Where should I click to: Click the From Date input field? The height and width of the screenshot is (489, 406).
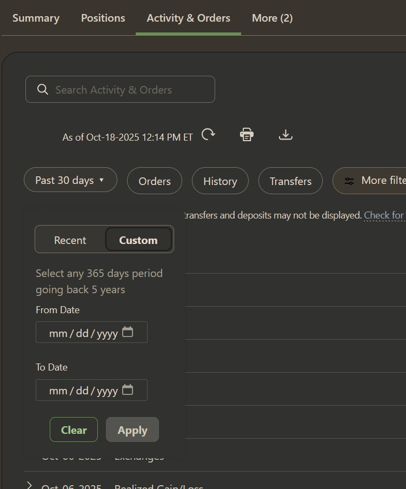[x=91, y=333]
